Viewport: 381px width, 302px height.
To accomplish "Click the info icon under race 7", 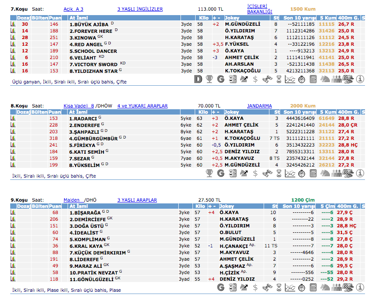I will pos(360,79).
